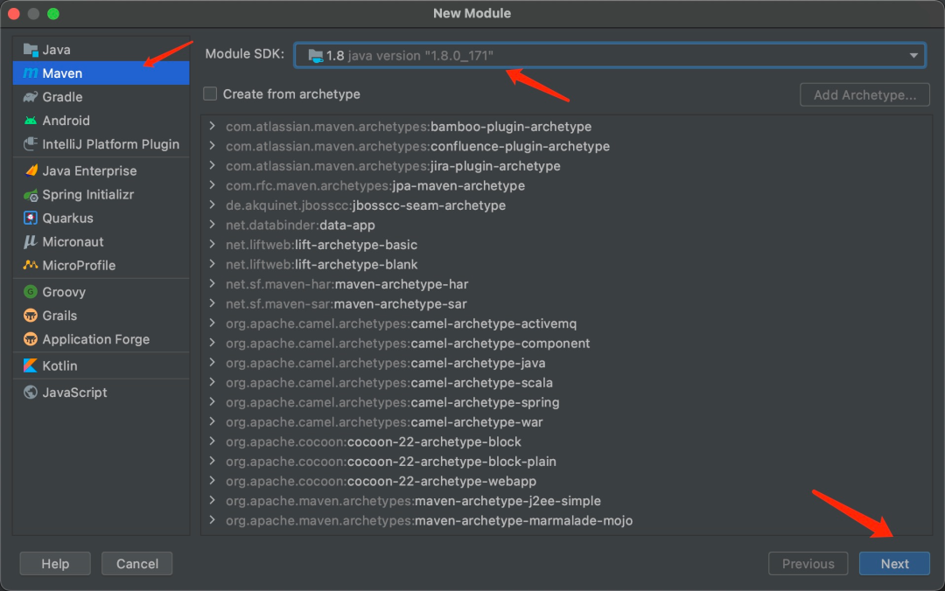Click the Next button
The width and height of the screenshot is (945, 591).
(894, 563)
